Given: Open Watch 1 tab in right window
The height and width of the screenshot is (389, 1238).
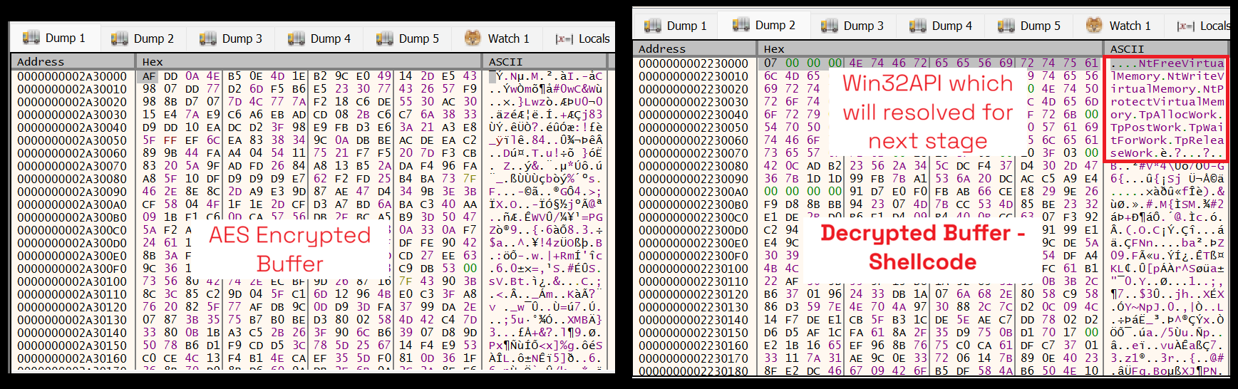Looking at the screenshot, I should [x=1119, y=26].
